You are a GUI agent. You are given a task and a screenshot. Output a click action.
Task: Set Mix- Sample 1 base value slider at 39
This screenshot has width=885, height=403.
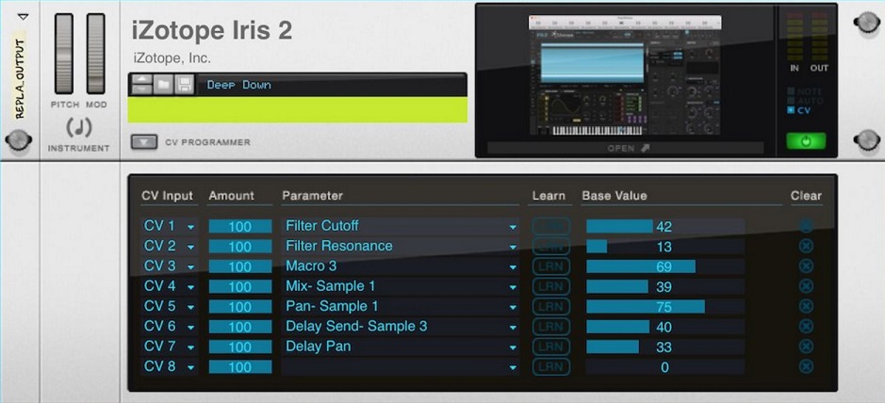coord(665,286)
